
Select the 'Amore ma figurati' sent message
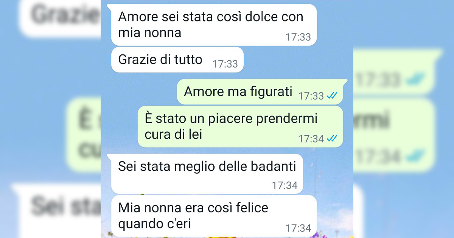pos(260,92)
